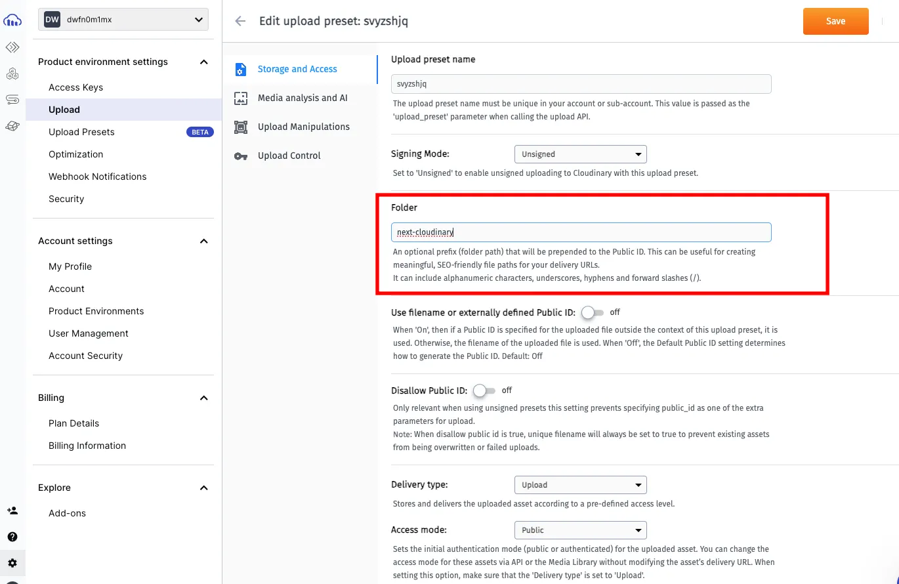Open the programmable media code icon
The height and width of the screenshot is (584, 899).
pos(12,47)
